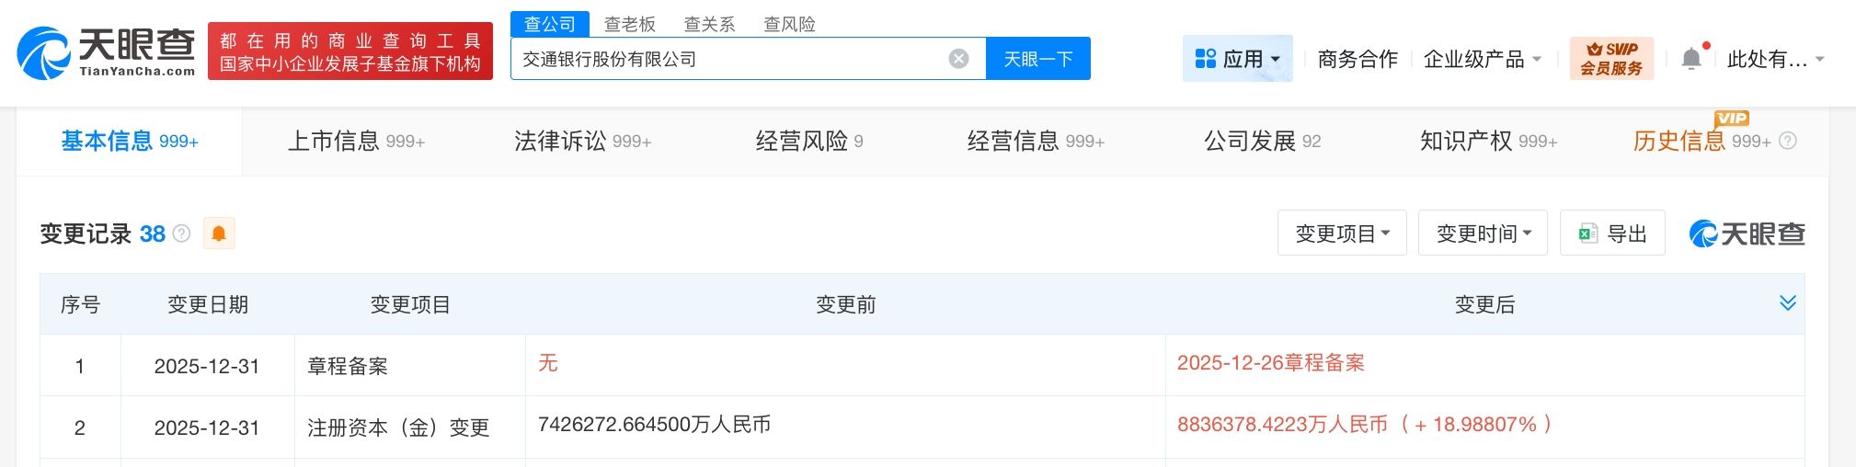Open the notification bell
Viewport: 1856px width, 467px height.
coord(1691,60)
